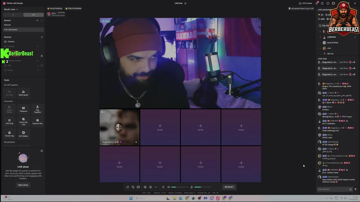Open LIVE Info edit
360x202 pixels.
tap(180, 3)
